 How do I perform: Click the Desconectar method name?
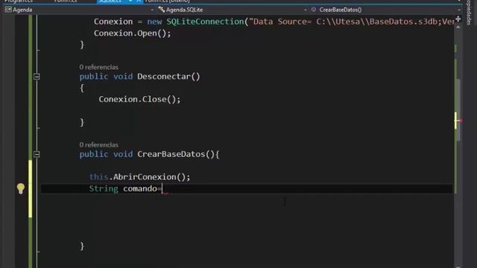(164, 77)
